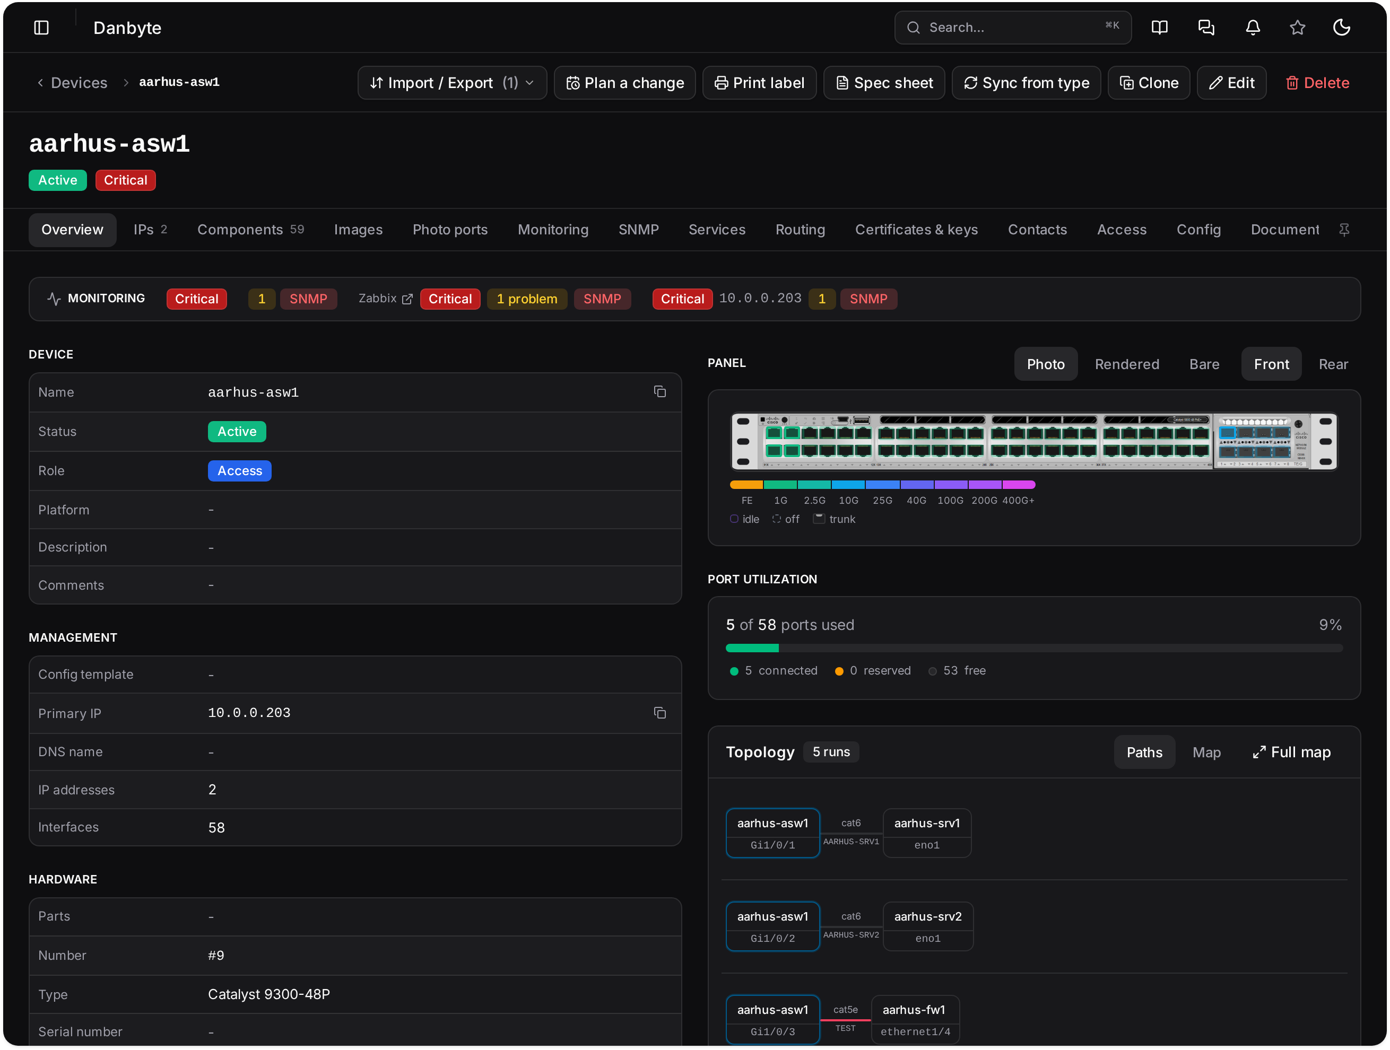Switch to the IPs tab
Viewport: 1390px width, 1050px height.
(x=150, y=230)
